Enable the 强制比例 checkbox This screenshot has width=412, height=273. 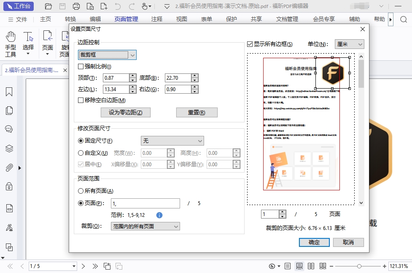(81, 67)
